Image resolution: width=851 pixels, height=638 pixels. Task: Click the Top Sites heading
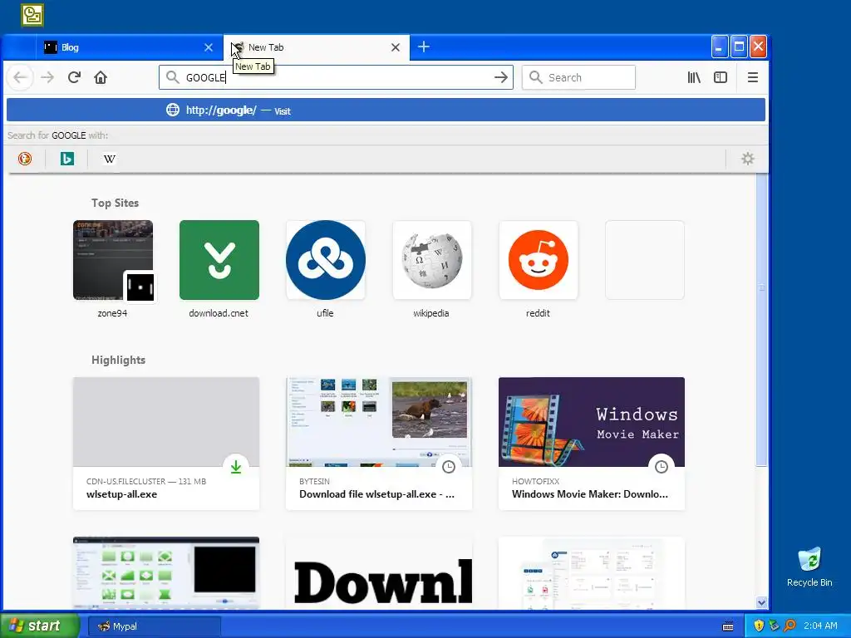click(x=115, y=203)
